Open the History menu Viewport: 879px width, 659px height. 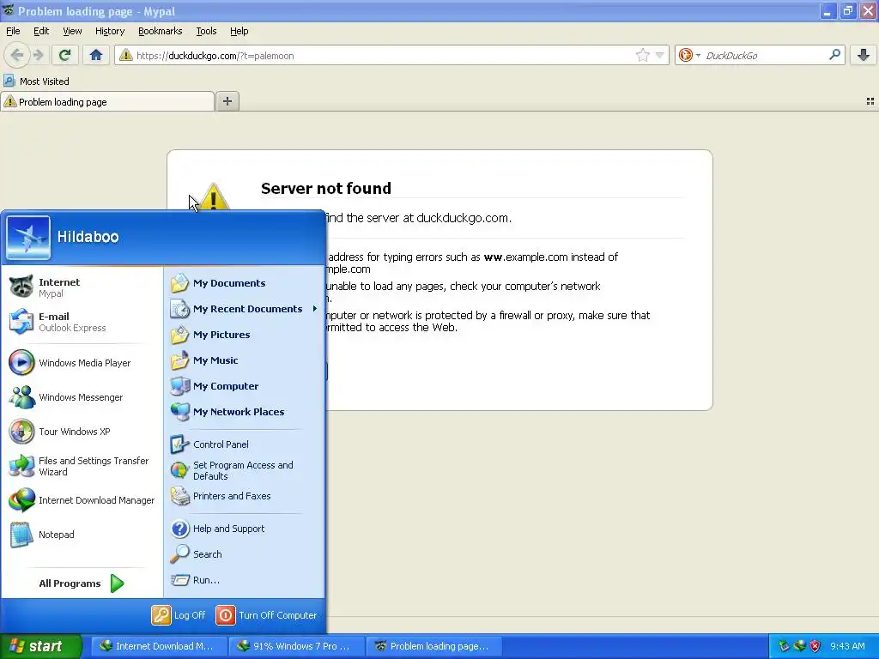point(109,31)
